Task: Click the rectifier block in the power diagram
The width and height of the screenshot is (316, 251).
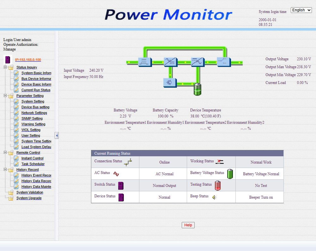Action: pos(170,62)
